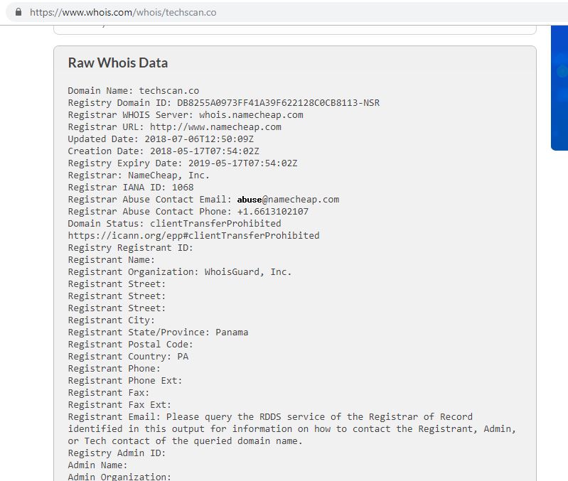568x481 pixels.
Task: Click the Admin Name line
Action: point(97,465)
